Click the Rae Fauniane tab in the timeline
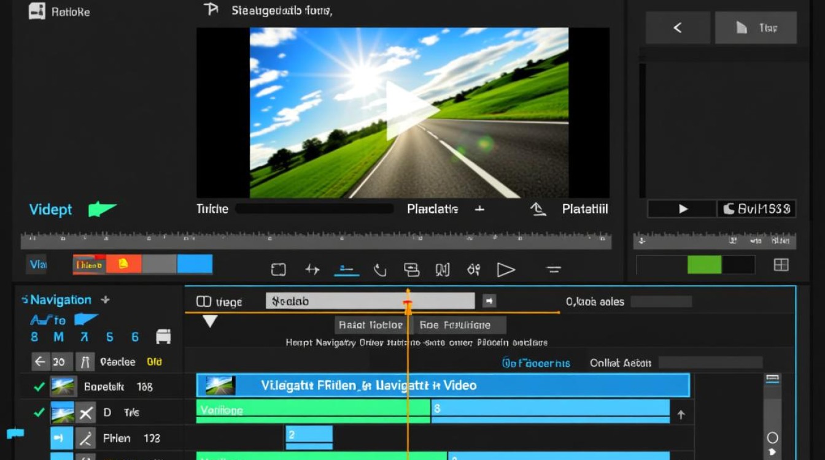Image resolution: width=825 pixels, height=460 pixels. tap(459, 325)
